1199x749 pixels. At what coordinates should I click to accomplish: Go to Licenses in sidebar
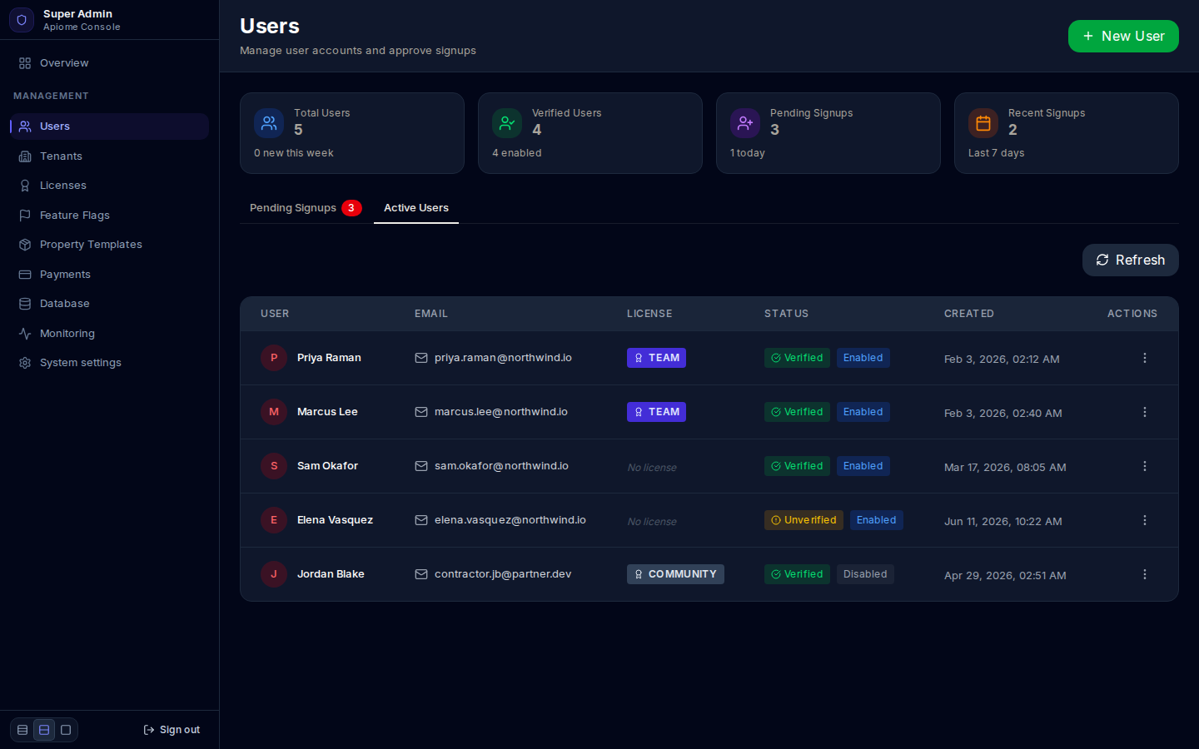click(109, 186)
